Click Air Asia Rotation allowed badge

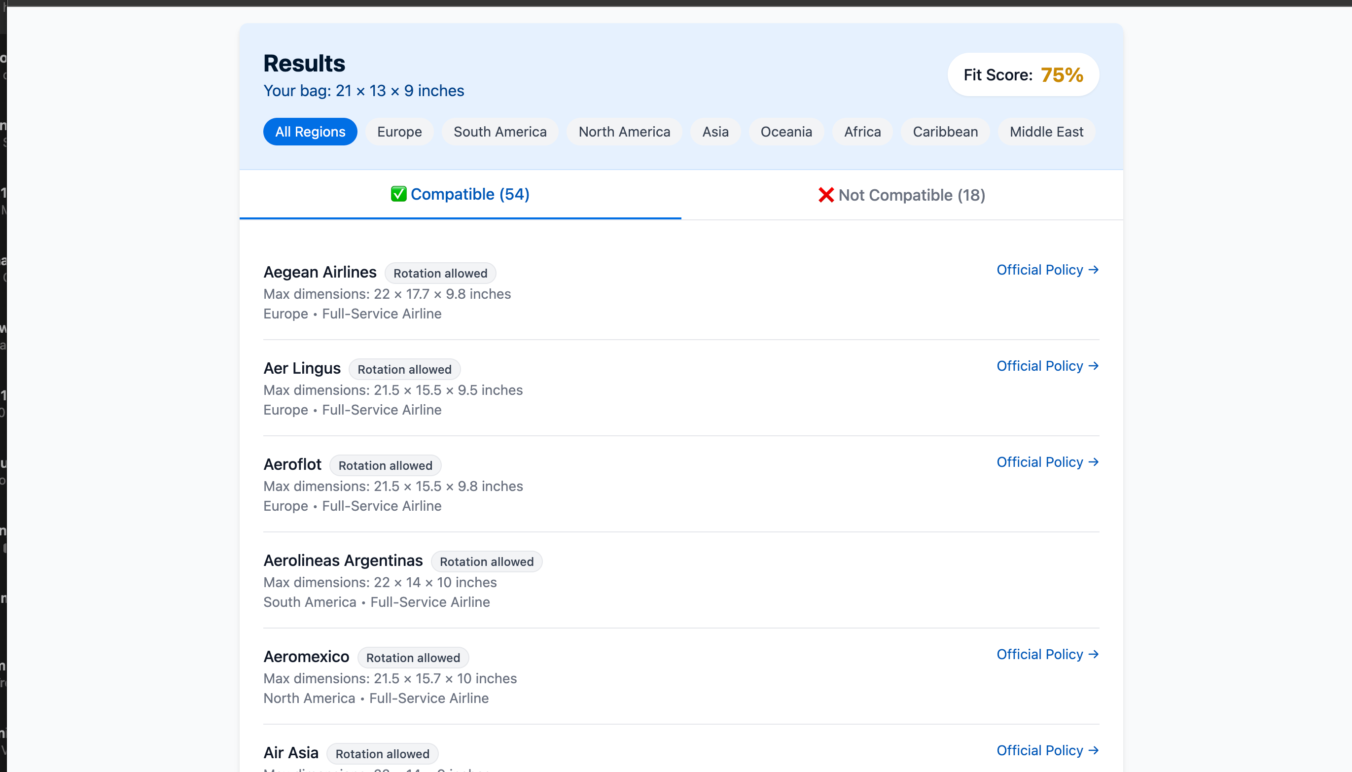pyautogui.click(x=382, y=753)
